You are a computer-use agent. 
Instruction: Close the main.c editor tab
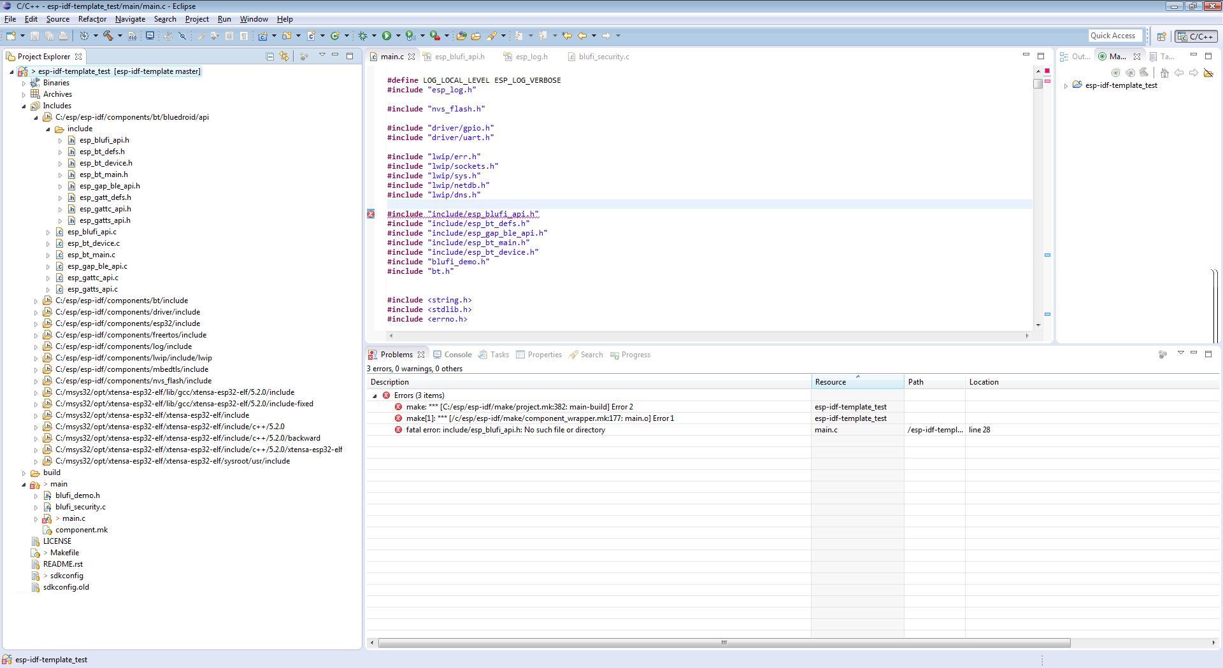coord(411,57)
